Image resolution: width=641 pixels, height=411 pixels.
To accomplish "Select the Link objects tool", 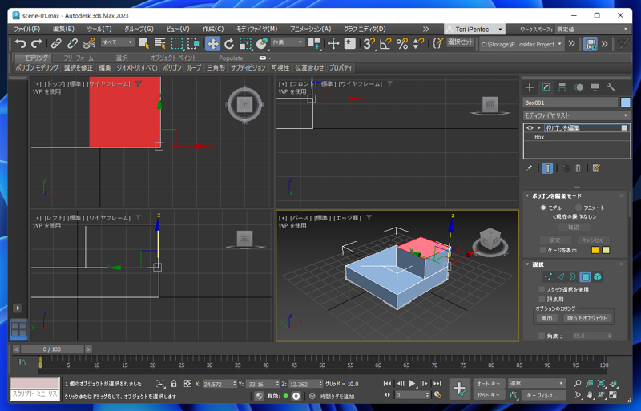I will pos(56,43).
